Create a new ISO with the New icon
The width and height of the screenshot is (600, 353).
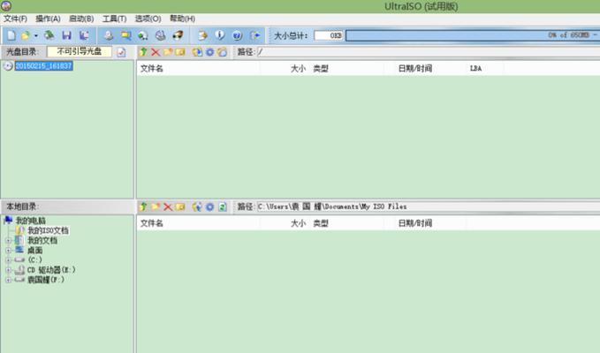pos(11,35)
